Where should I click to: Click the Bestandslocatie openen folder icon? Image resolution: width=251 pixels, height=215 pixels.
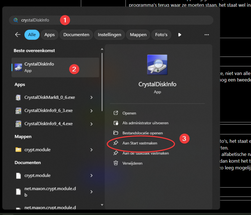pyautogui.click(x=116, y=133)
